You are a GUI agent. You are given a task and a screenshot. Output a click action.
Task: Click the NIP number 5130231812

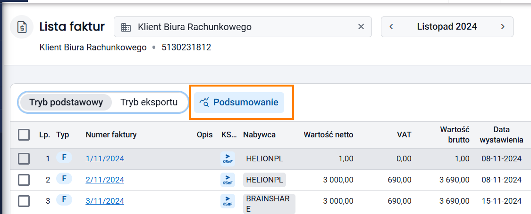(186, 47)
